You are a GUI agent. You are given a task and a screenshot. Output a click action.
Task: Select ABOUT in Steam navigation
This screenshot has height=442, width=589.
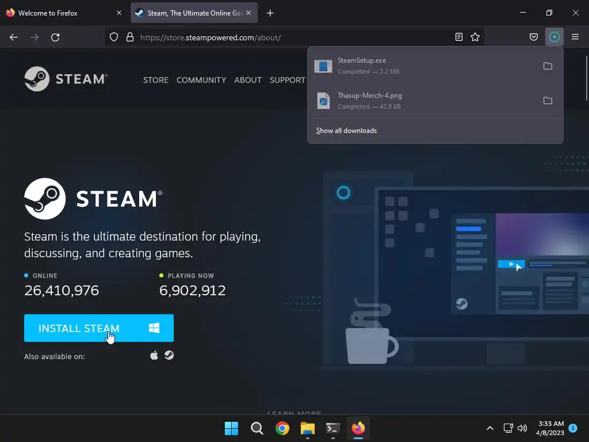(x=248, y=80)
